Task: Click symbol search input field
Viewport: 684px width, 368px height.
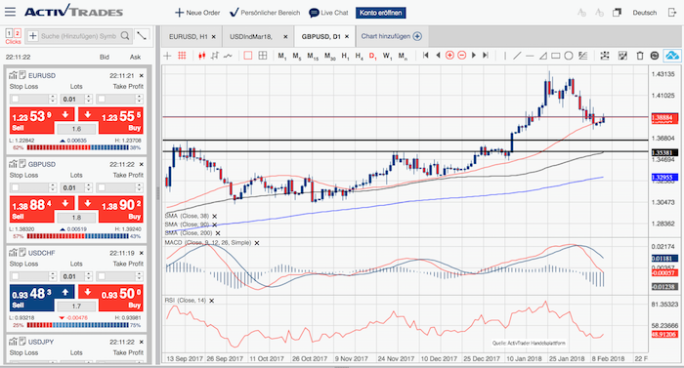Action: (x=78, y=36)
